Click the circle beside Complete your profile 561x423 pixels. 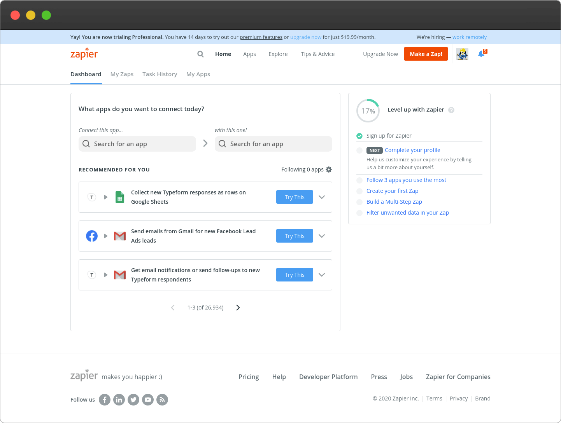[x=359, y=150]
